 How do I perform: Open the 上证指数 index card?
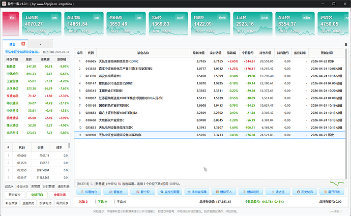42,24
